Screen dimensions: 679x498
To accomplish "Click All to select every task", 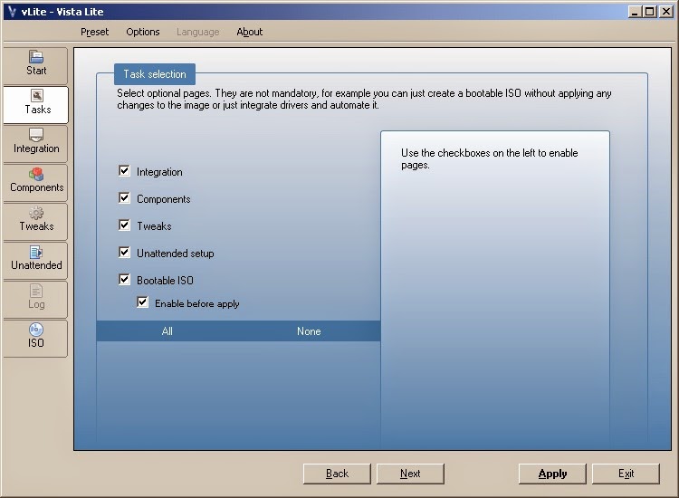I will [x=167, y=331].
